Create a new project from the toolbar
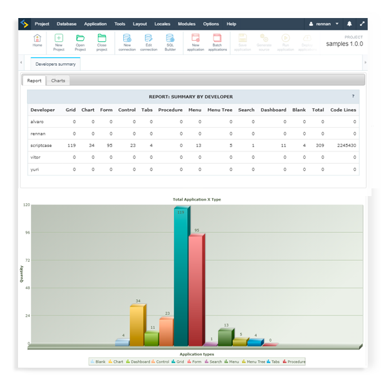Image resolution: width=387 pixels, height=387 pixels. coord(59,41)
